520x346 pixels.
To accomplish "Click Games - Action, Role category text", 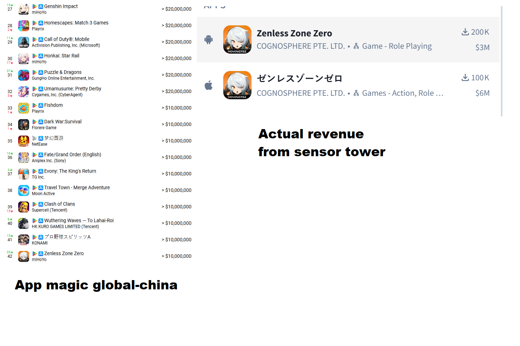I will [x=403, y=93].
